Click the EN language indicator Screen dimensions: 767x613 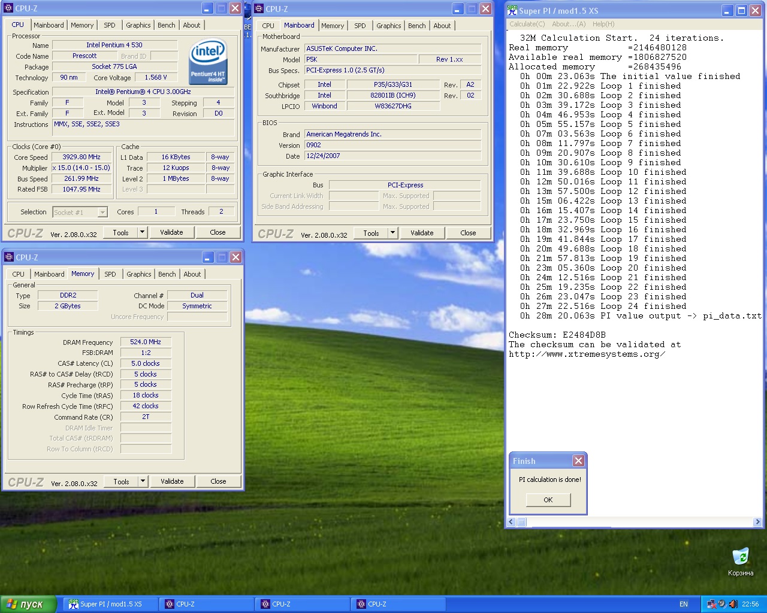coord(684,604)
